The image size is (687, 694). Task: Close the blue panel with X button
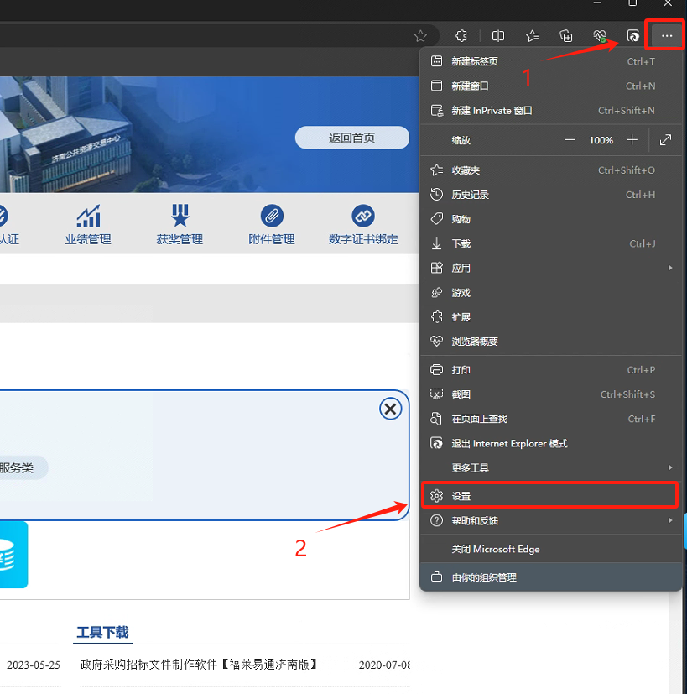pyautogui.click(x=390, y=409)
